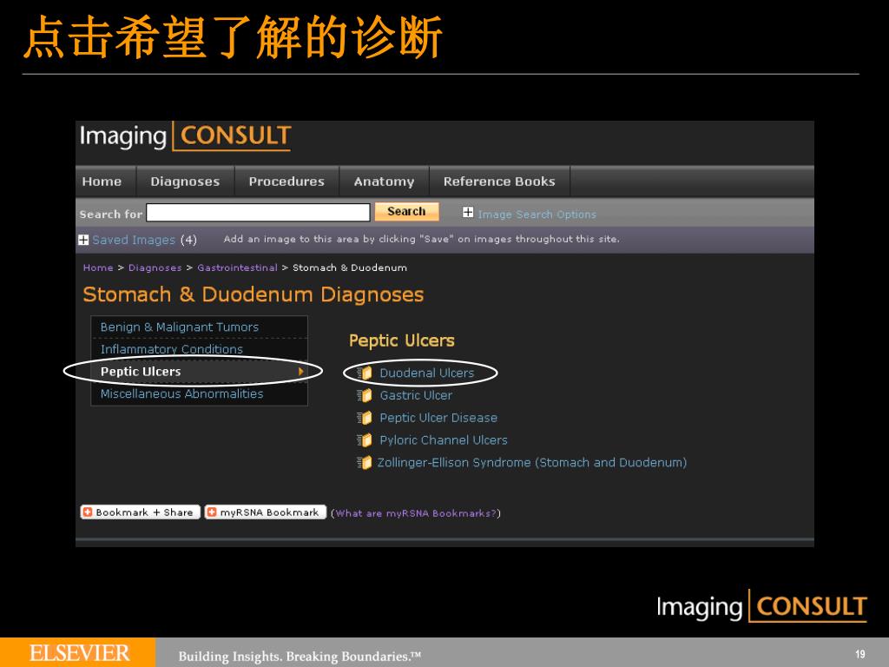Viewport: 889px width, 667px height.
Task: Click the book icon beside Pyloric Channel Ulcers
Action: (x=365, y=440)
